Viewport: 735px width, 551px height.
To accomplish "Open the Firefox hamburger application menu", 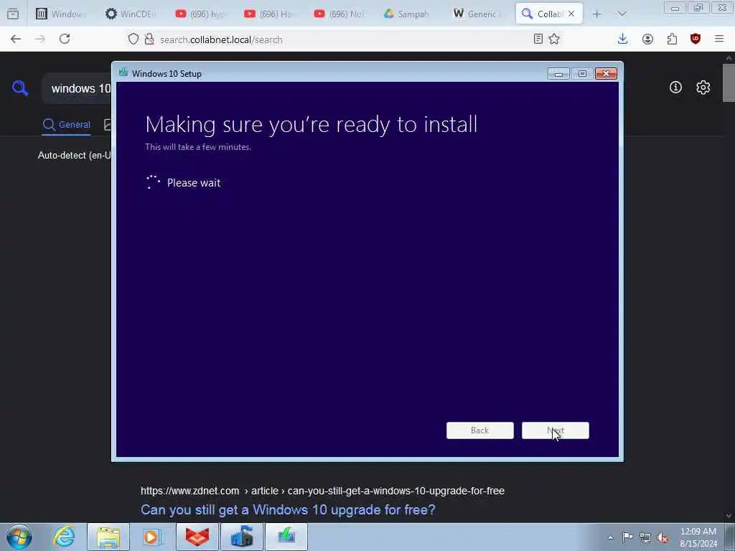I will pos(719,39).
